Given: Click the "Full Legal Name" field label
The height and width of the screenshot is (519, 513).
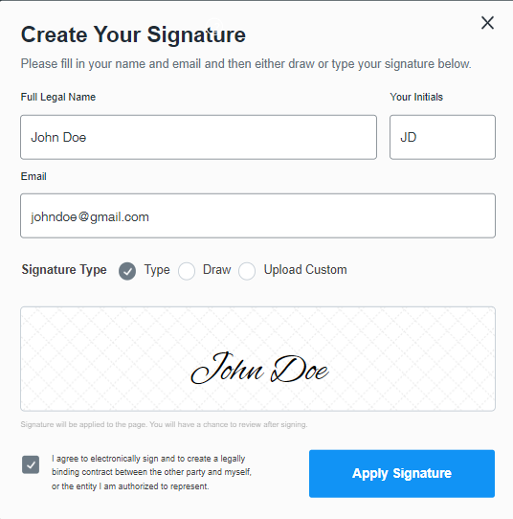Looking at the screenshot, I should [x=58, y=97].
